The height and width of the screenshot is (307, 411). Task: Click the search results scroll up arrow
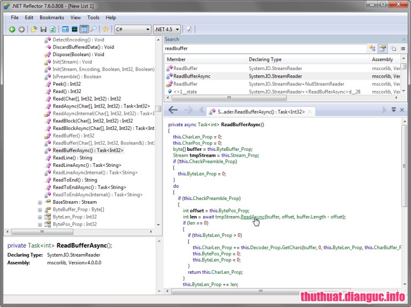(x=404, y=58)
